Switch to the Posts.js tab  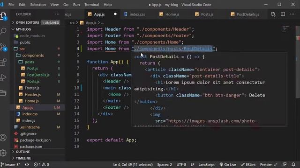[207, 14]
